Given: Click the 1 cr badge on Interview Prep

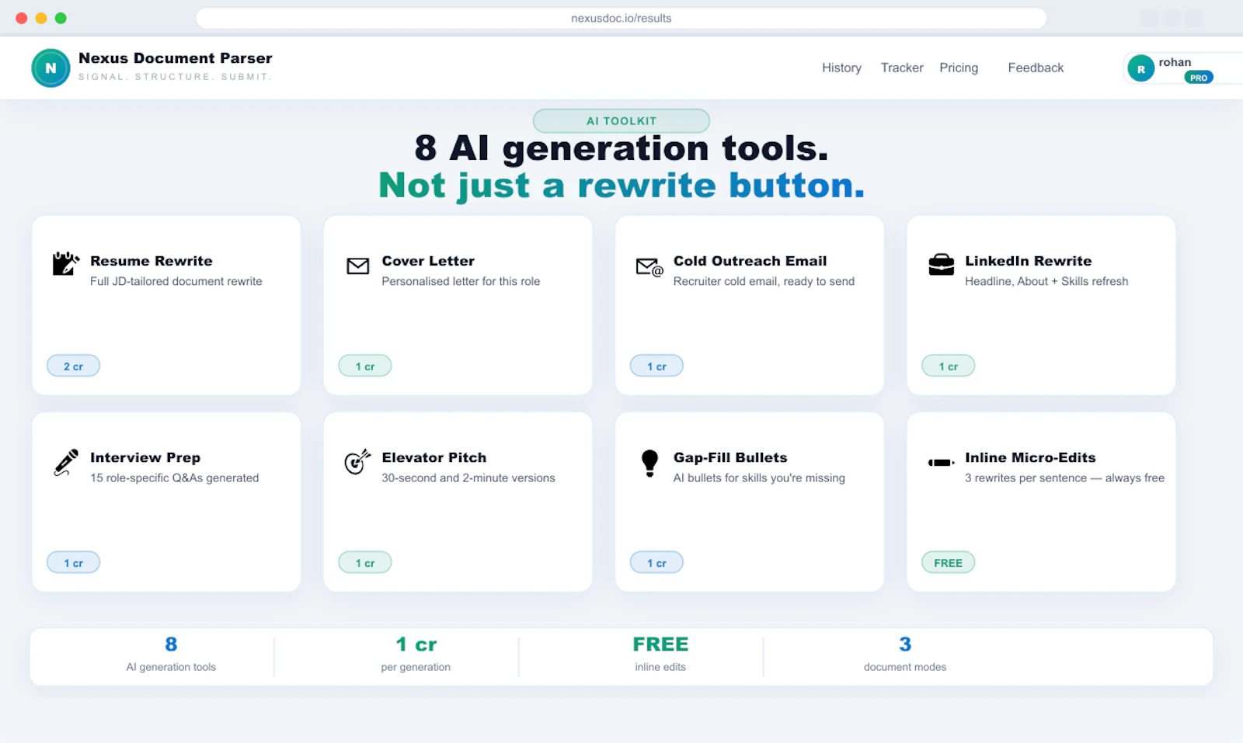Looking at the screenshot, I should [x=73, y=562].
